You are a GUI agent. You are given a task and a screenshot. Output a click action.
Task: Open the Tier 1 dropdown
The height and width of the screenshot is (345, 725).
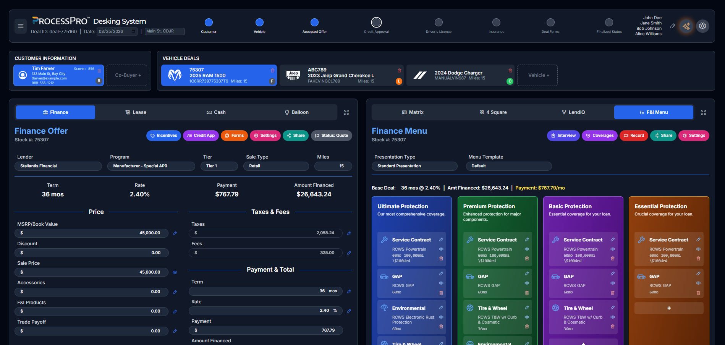click(x=219, y=166)
